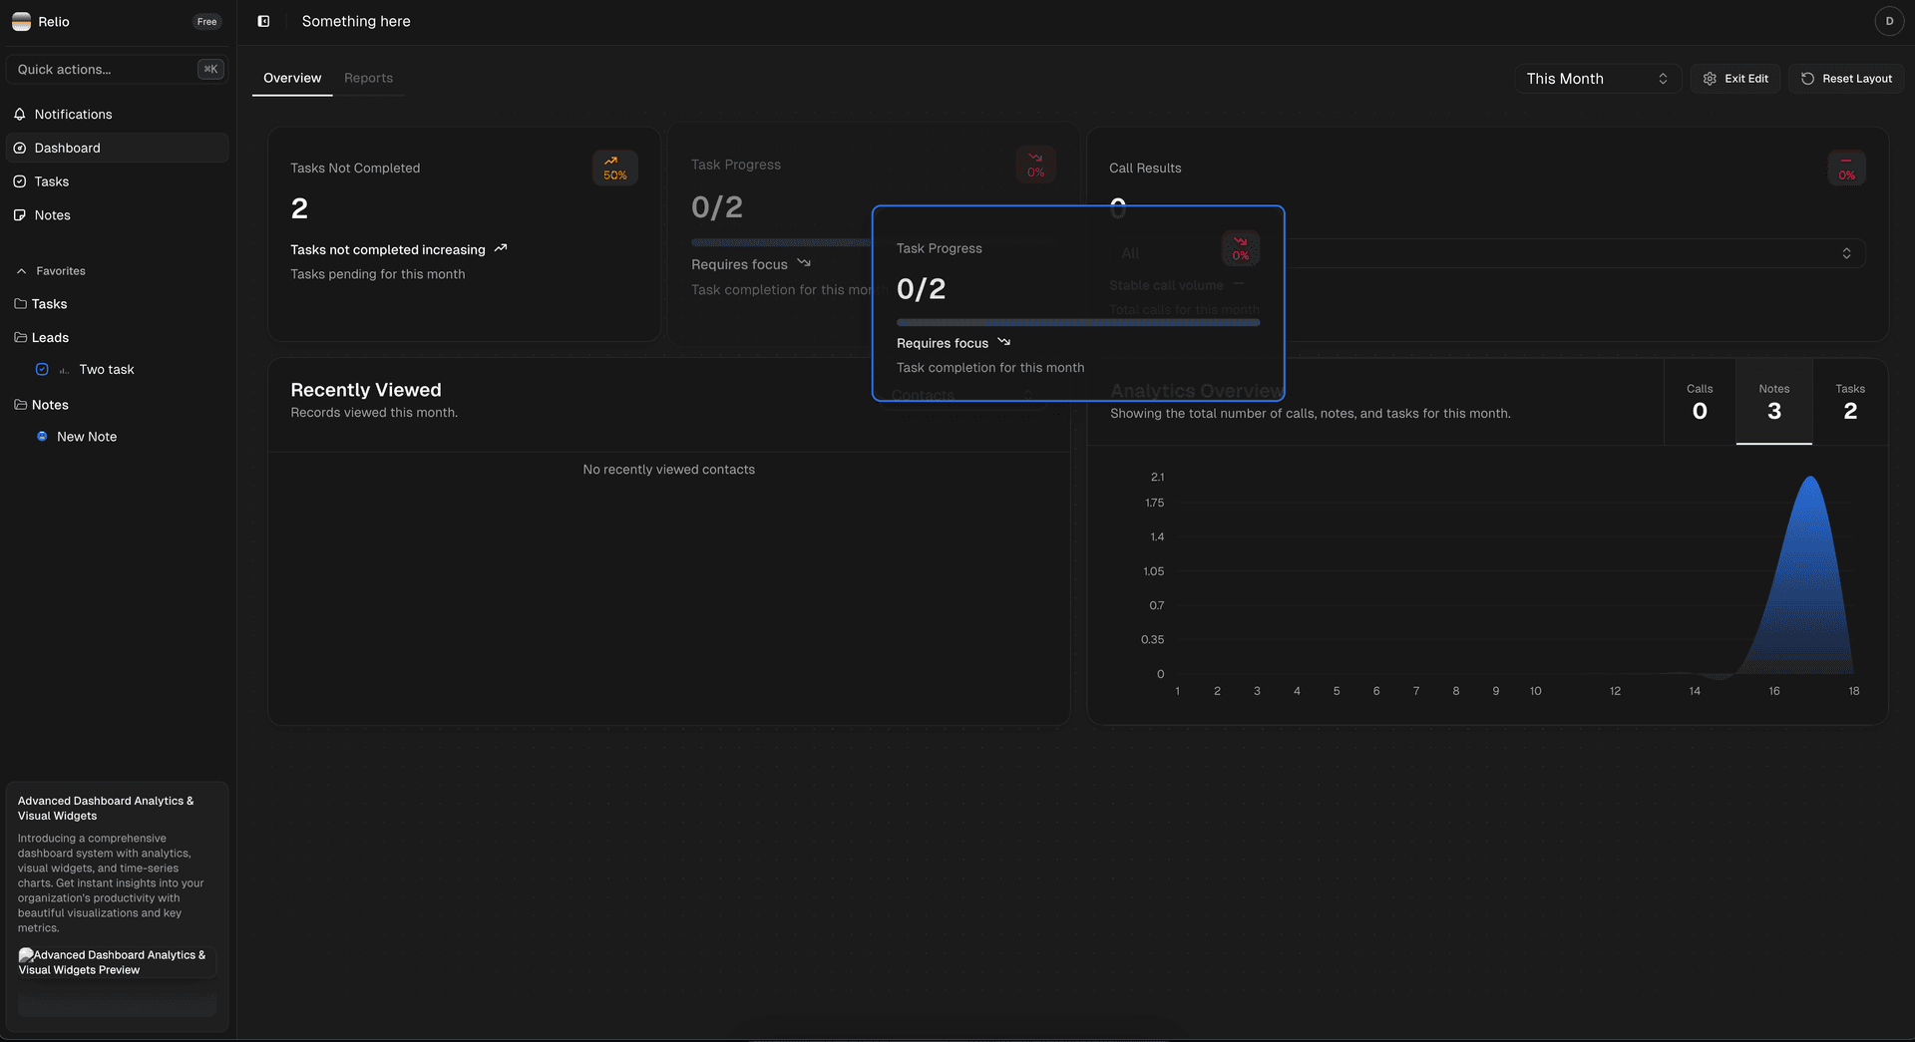Image resolution: width=1915 pixels, height=1042 pixels.
Task: Open the Call Results filter dropdown arrows
Action: tap(1846, 253)
